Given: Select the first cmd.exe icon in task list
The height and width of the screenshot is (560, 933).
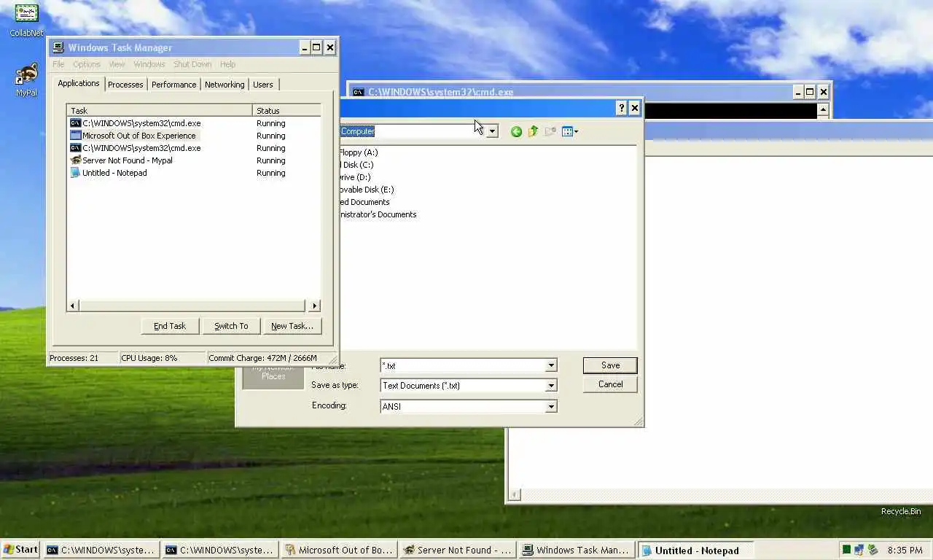Looking at the screenshot, I should click(75, 123).
